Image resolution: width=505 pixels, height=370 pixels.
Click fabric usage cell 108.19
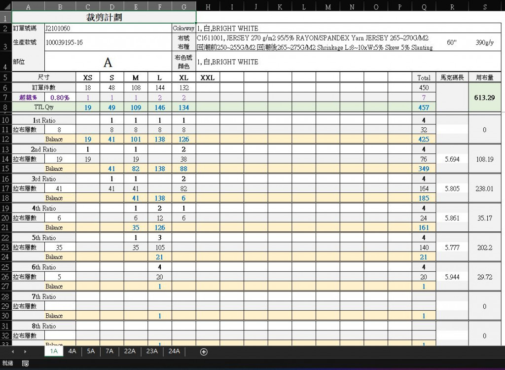pyautogui.click(x=485, y=159)
